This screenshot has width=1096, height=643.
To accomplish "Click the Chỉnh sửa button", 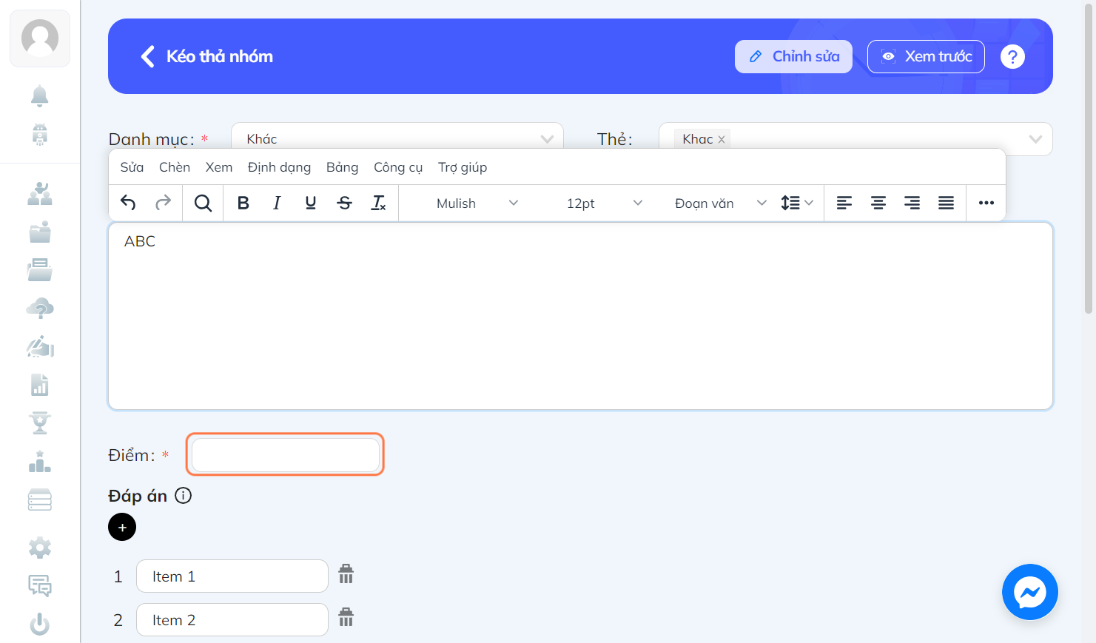I will click(x=793, y=56).
